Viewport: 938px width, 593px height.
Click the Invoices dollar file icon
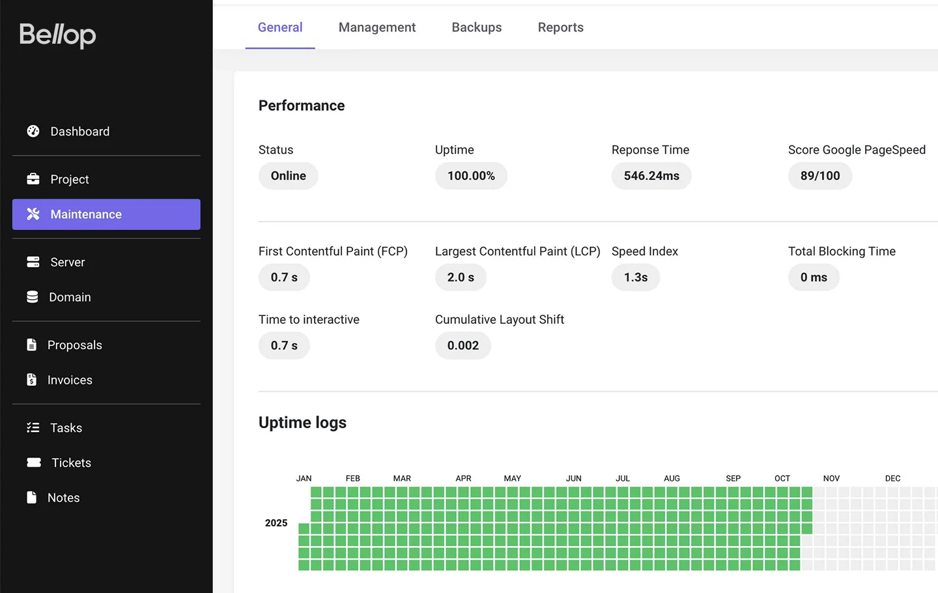tap(31, 380)
